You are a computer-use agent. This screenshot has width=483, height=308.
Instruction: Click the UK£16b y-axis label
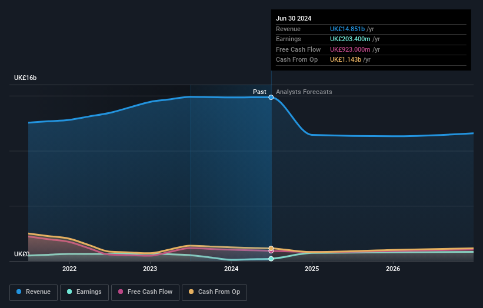(x=25, y=78)
